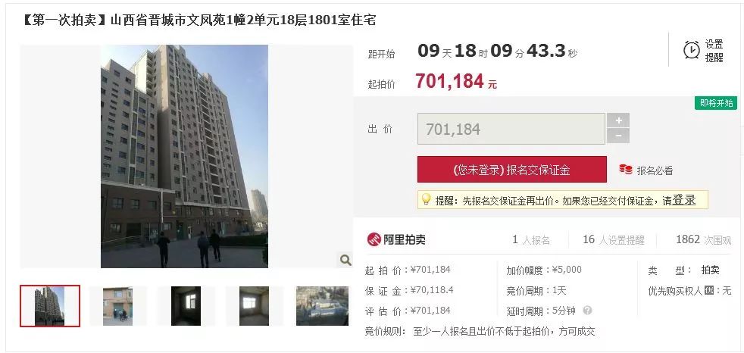The image size is (744, 353).
Task: Click the 优 badge next to 优先购买权人
Action: (709, 290)
